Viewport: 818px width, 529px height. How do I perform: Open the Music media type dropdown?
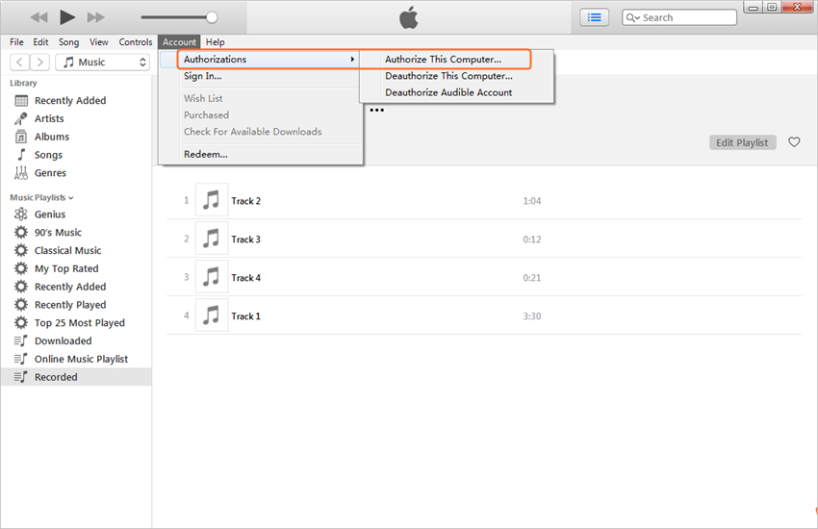tap(102, 63)
